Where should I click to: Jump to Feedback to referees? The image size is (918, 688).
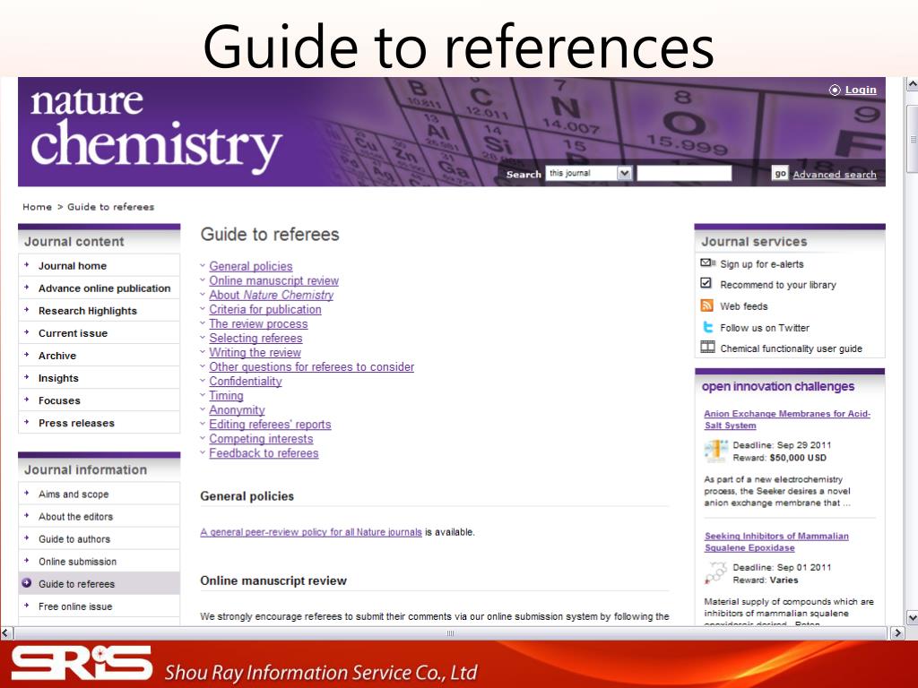click(x=264, y=452)
